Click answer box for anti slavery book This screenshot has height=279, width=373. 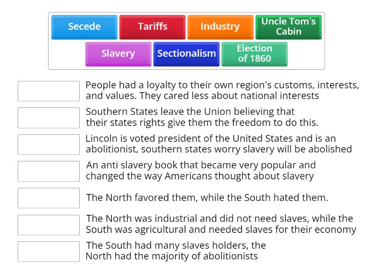(x=48, y=171)
